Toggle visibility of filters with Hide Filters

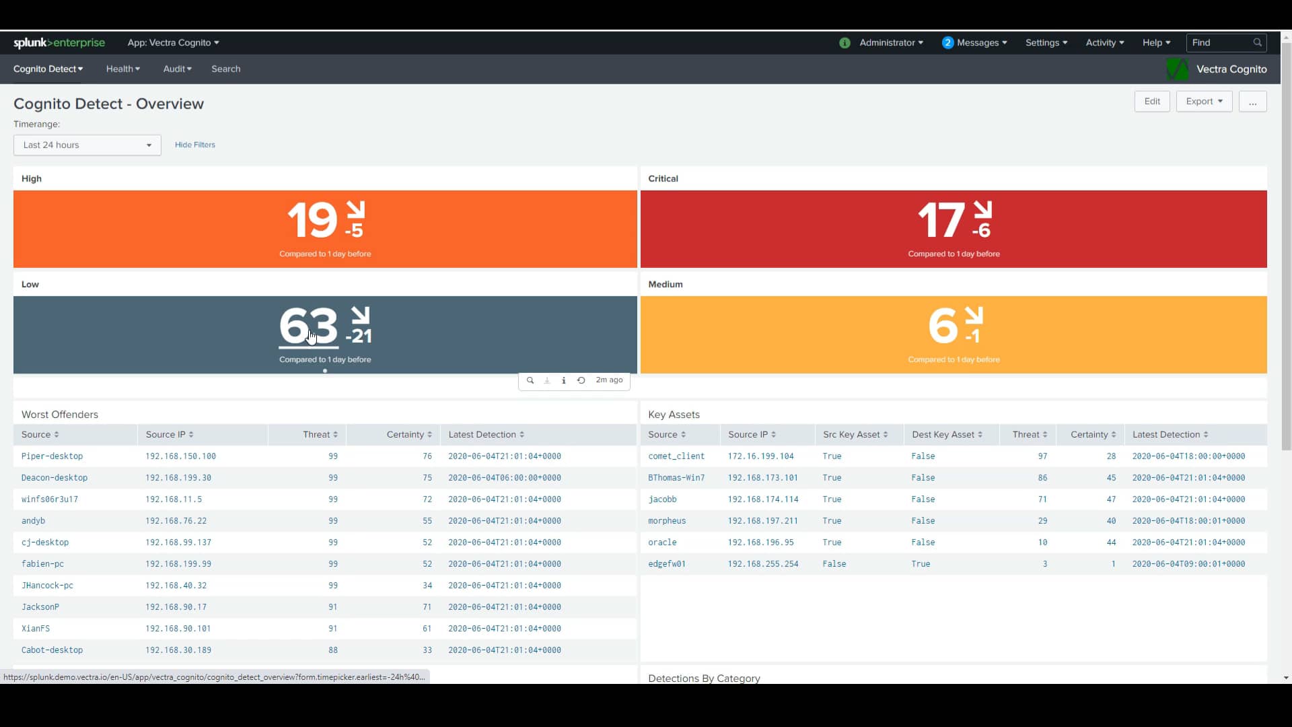(x=194, y=144)
